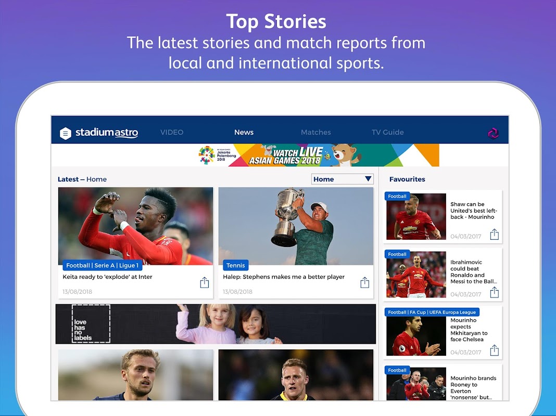Share the Ibrahimovic Ronaldo Messi story

[x=494, y=292]
